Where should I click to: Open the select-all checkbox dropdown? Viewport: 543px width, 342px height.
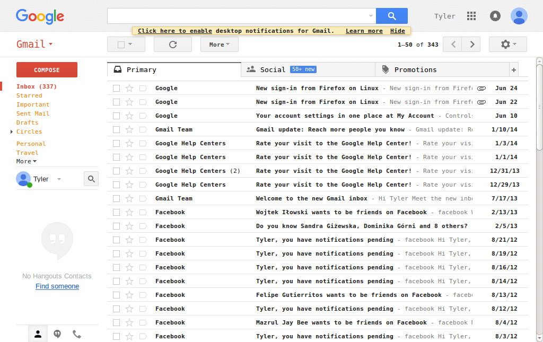[x=130, y=45]
